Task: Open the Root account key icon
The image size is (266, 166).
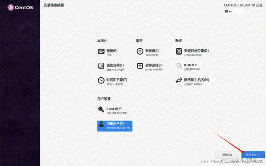Action: (101, 109)
